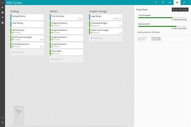Open settings gear in sidebar

click(2, 122)
